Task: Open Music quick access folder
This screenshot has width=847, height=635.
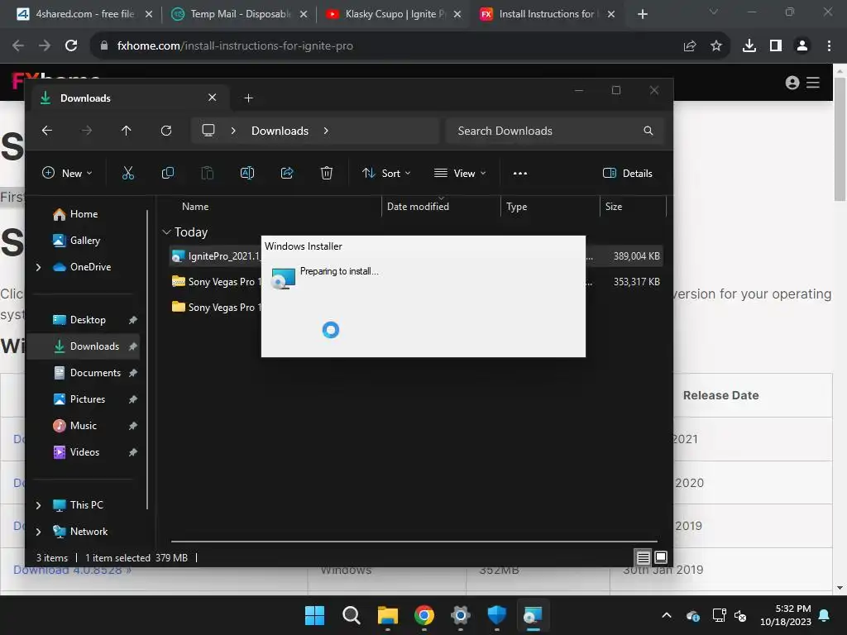Action: [84, 426]
